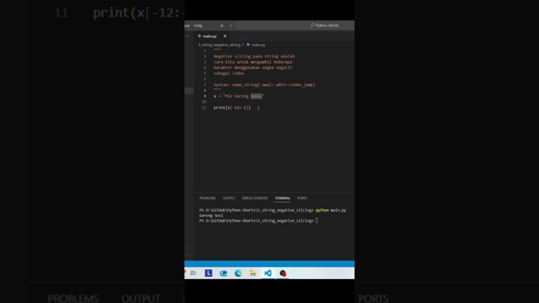Open File Explorer from the taskbar
The width and height of the screenshot is (539, 303).
pyautogui.click(x=253, y=273)
